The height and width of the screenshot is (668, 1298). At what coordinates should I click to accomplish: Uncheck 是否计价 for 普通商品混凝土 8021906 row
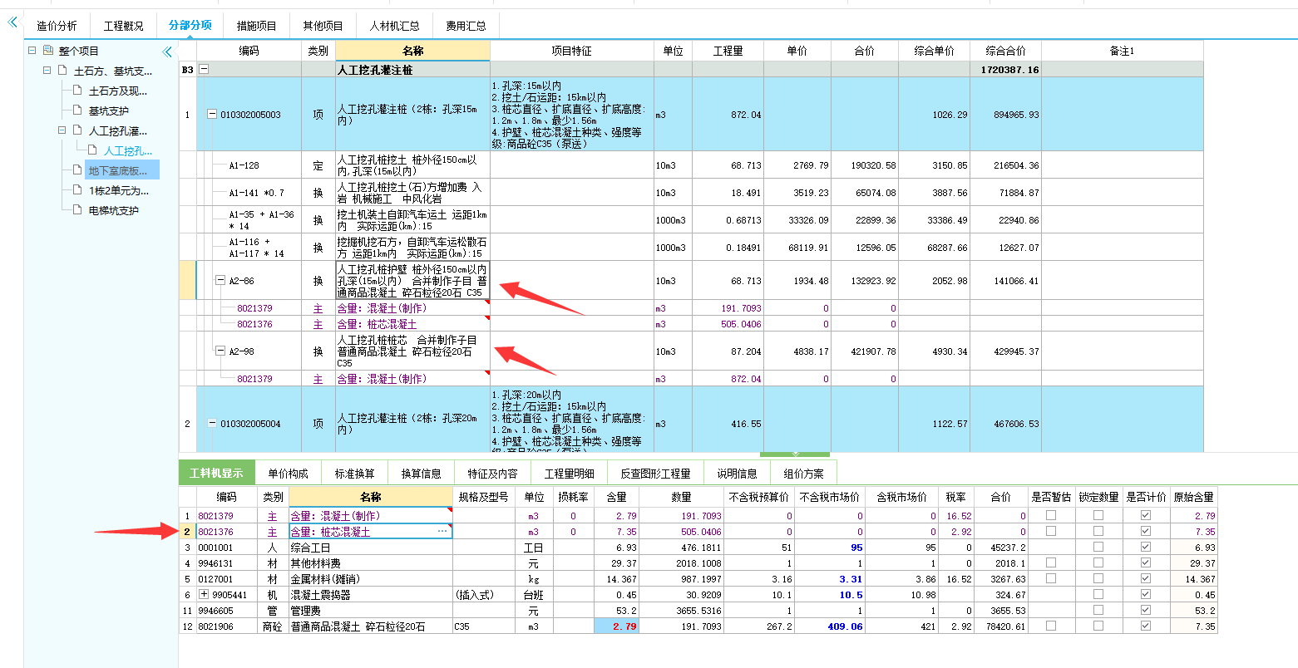click(x=1147, y=626)
